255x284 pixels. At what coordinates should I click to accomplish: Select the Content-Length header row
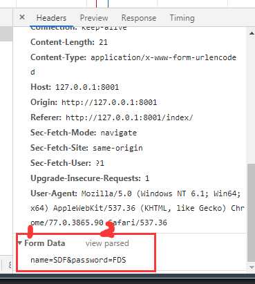tap(69, 42)
